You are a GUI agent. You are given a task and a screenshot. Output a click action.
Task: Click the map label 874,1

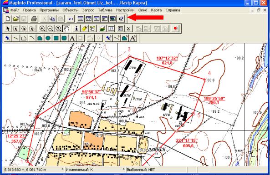[x=91, y=97]
